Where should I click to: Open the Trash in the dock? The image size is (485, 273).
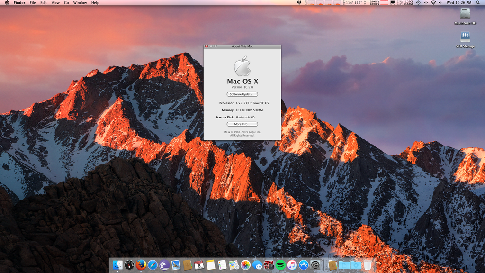pyautogui.click(x=368, y=265)
